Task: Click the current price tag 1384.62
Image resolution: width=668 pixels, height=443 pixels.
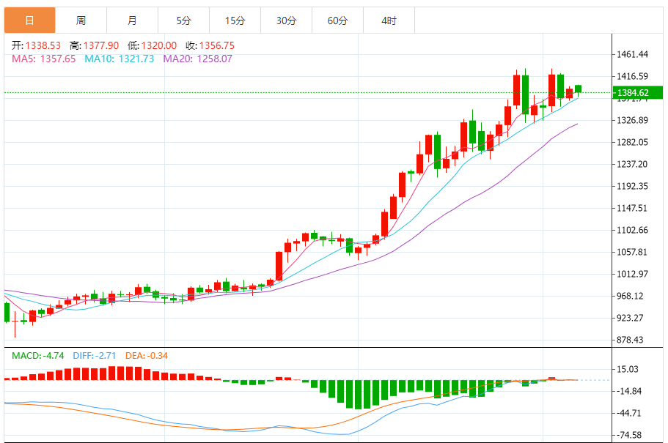Action: click(x=638, y=93)
